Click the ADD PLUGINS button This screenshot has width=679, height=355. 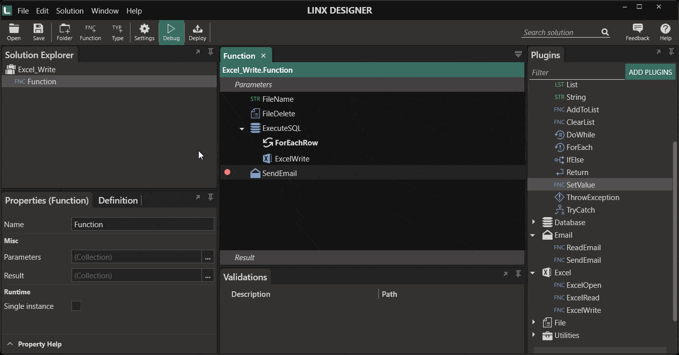(x=650, y=72)
